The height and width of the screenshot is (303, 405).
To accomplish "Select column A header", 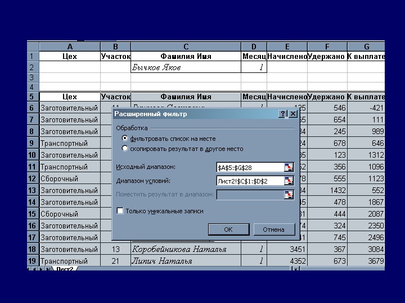I will click(x=70, y=47).
